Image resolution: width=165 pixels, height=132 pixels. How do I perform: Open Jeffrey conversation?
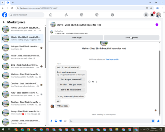pyautogui.click(x=22, y=29)
